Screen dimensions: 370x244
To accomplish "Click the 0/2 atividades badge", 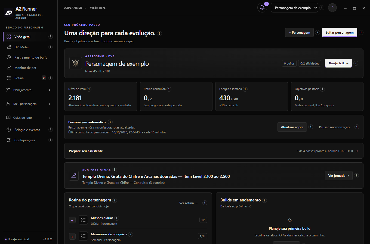I will coord(310,63).
